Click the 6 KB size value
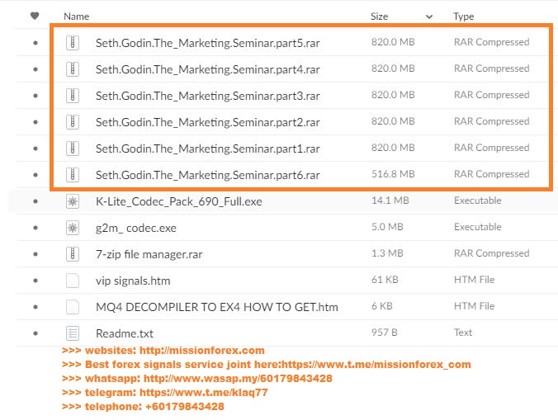The height and width of the screenshot is (420, 558). [x=382, y=306]
